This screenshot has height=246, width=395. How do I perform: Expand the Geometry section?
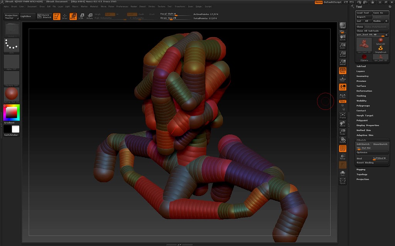362,76
